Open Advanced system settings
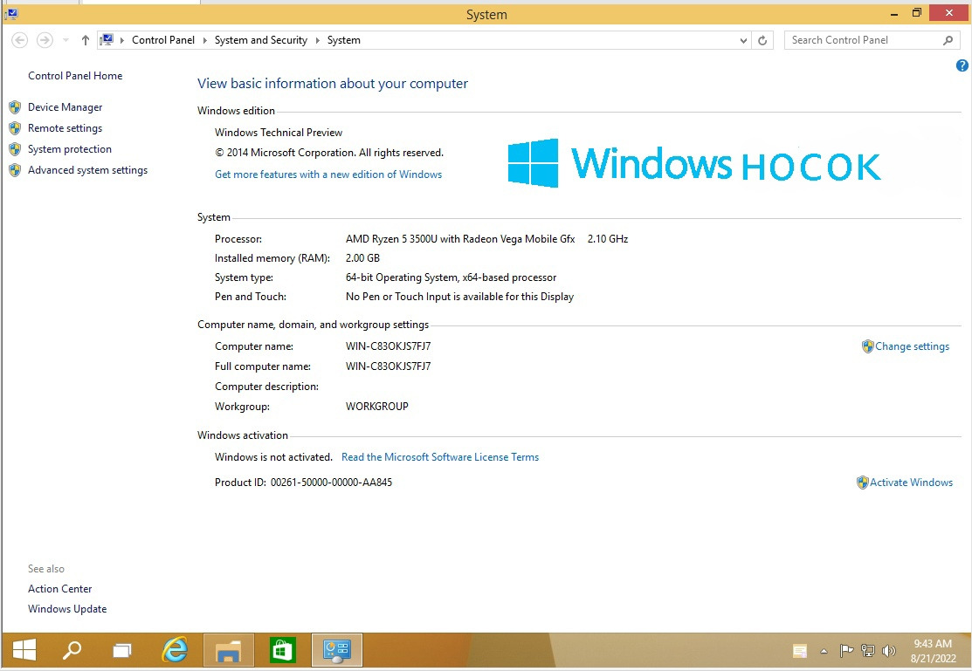The image size is (972, 671). tap(88, 170)
